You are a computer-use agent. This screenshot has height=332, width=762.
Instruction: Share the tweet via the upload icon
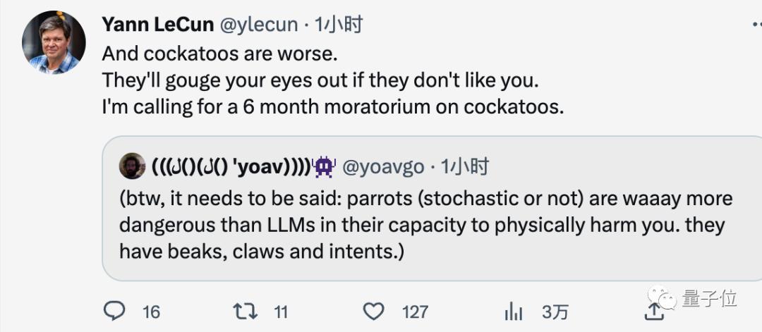(x=653, y=311)
